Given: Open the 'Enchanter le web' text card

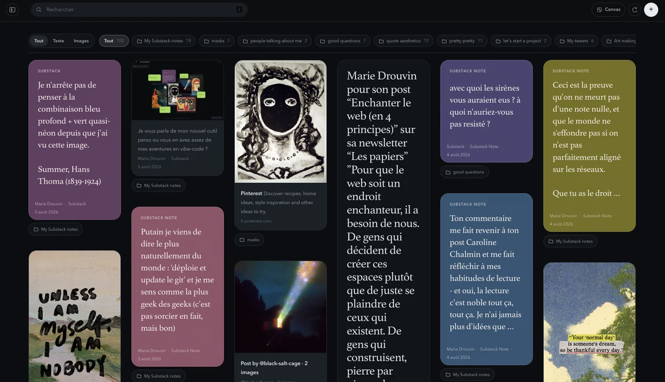Looking at the screenshot, I should pyautogui.click(x=383, y=222).
